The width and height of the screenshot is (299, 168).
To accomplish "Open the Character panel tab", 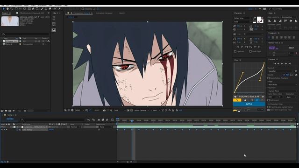I will click(x=238, y=13).
